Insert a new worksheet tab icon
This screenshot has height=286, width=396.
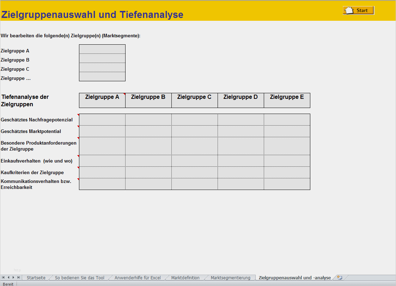tap(340, 278)
